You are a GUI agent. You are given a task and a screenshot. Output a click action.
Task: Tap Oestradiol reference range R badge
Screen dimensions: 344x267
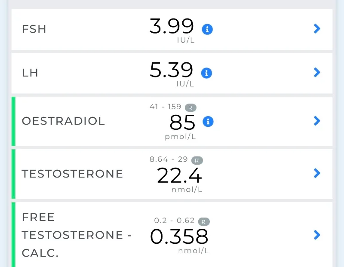[190, 108]
